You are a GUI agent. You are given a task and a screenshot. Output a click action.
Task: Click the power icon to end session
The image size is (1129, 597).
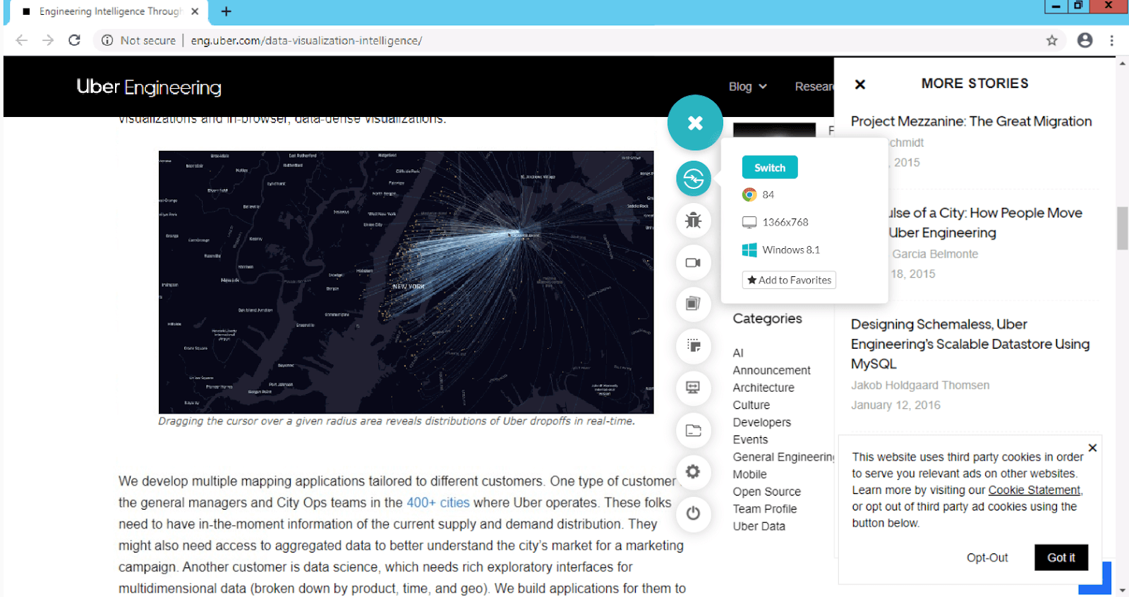click(x=694, y=513)
